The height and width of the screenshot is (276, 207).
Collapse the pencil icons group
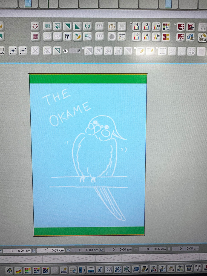coord(135,48)
